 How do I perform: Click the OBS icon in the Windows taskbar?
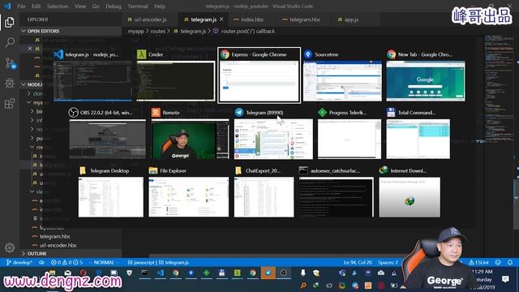click(284, 273)
